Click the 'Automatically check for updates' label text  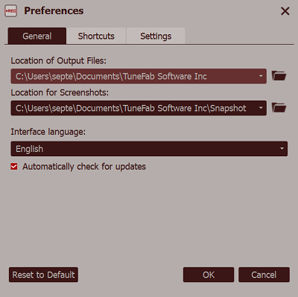84,167
